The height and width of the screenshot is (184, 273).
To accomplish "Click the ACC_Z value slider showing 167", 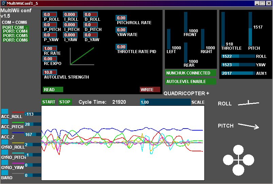I will 33,135.
